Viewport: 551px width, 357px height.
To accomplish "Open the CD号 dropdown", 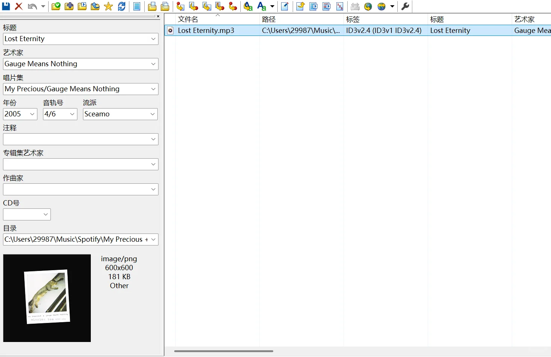I will [27, 214].
